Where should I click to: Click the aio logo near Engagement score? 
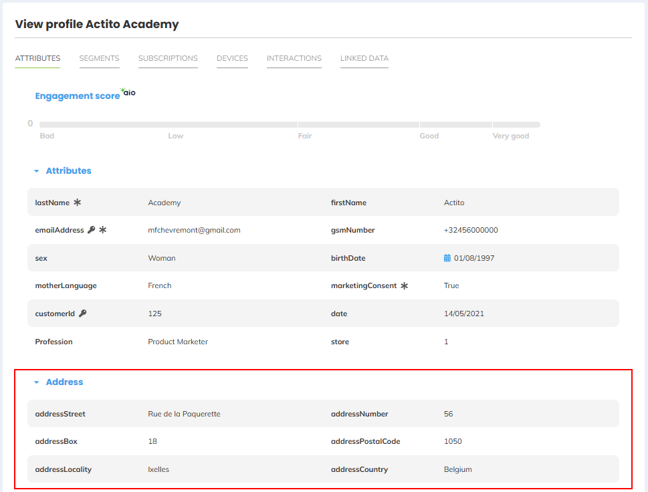[128, 92]
